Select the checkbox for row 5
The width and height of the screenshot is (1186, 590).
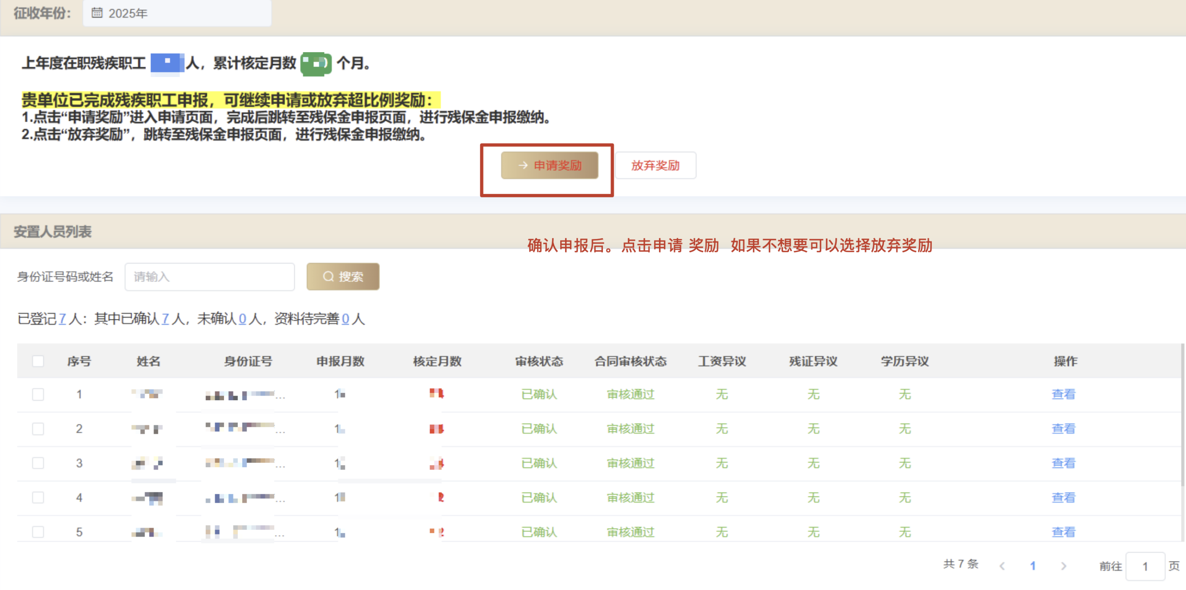[38, 532]
